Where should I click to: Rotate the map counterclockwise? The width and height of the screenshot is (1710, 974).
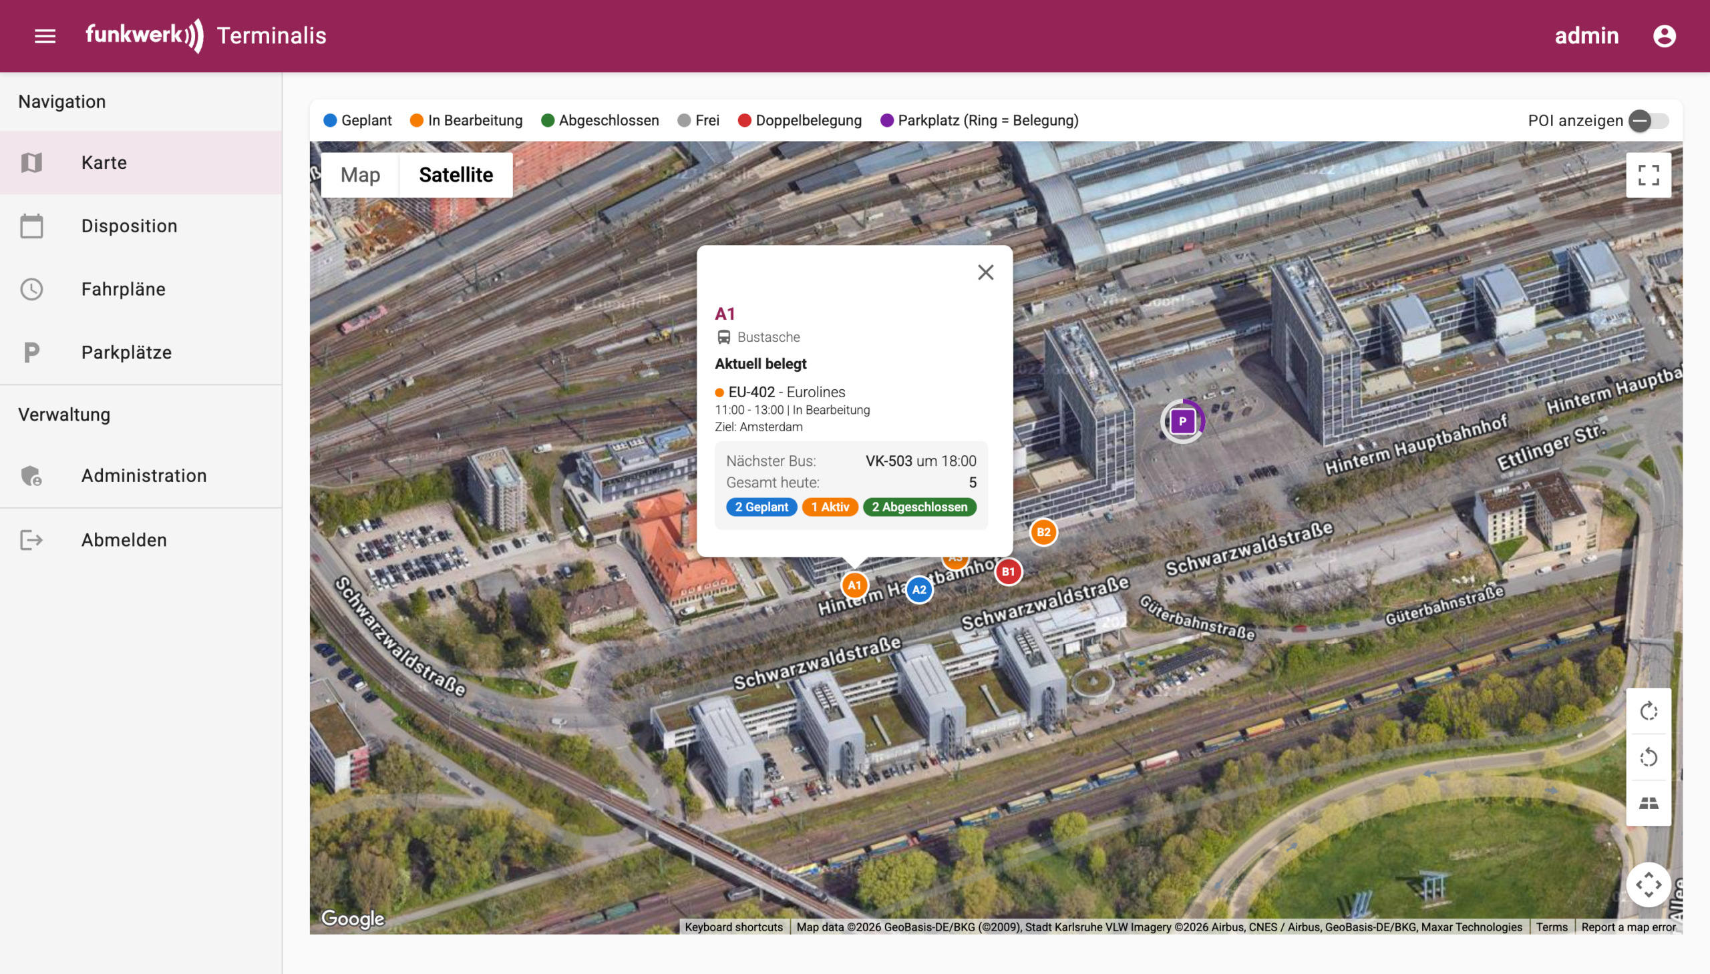pyautogui.click(x=1648, y=757)
